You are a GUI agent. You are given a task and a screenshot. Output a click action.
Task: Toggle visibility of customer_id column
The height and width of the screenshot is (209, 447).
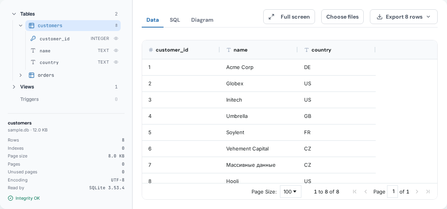pyautogui.click(x=116, y=38)
